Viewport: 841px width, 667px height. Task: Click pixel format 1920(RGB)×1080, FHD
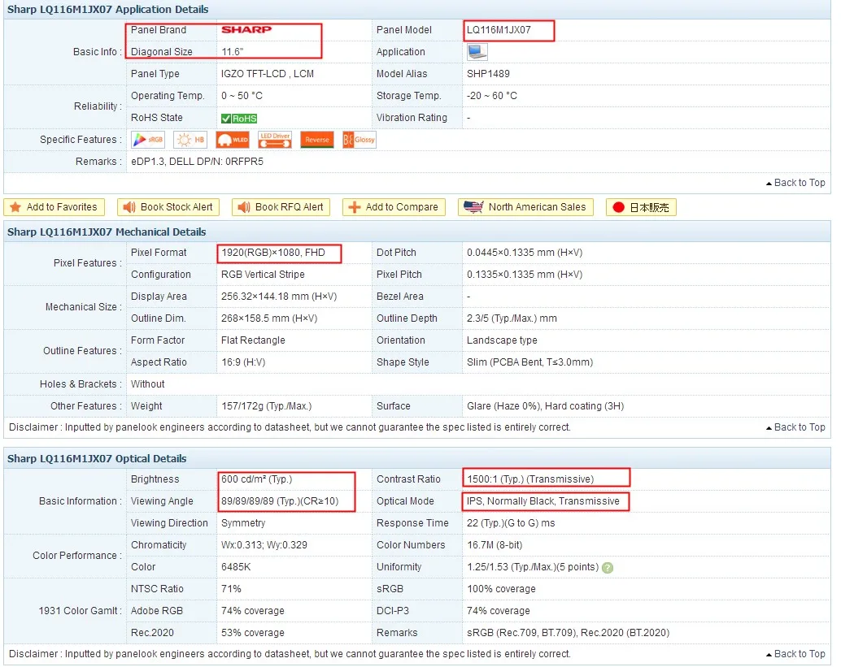(x=273, y=253)
